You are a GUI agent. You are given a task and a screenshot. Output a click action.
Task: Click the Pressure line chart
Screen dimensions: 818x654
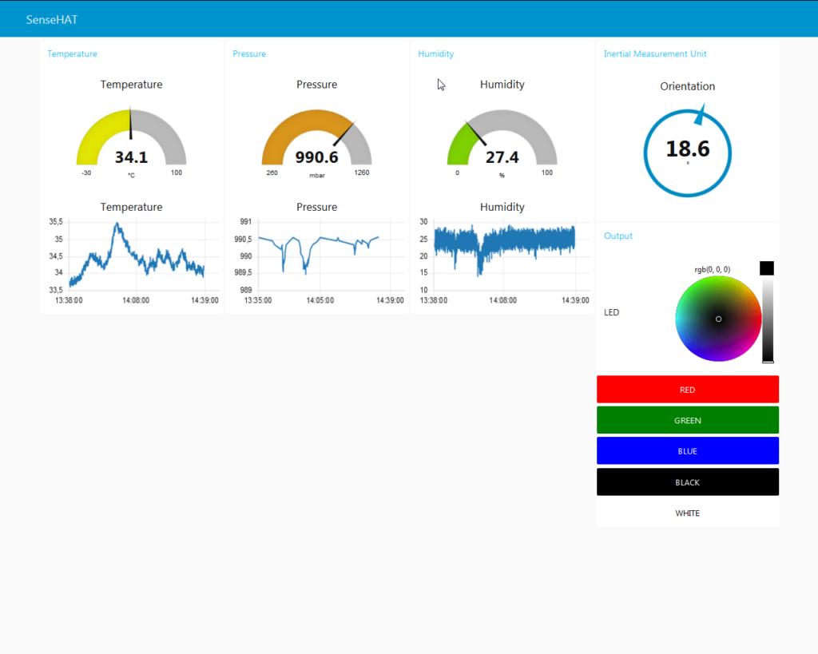[x=320, y=256]
